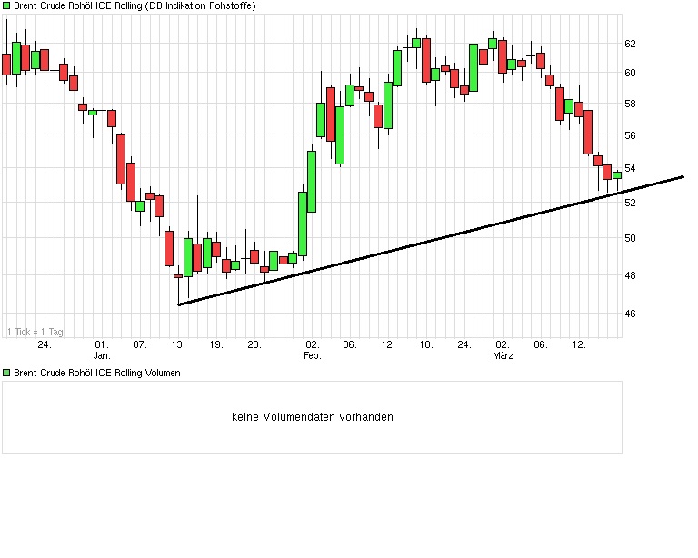698x558 pixels.
Task: Click the date label '01.' above Jan.
Action: point(102,344)
